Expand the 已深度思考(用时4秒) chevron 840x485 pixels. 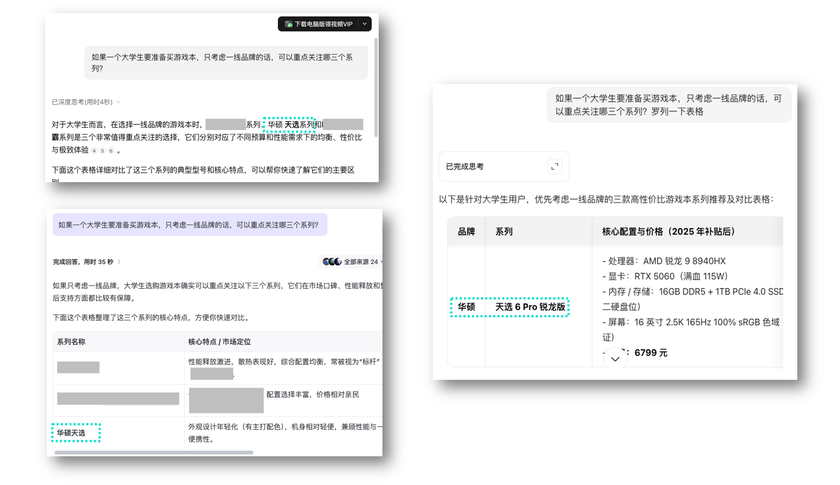tap(118, 102)
